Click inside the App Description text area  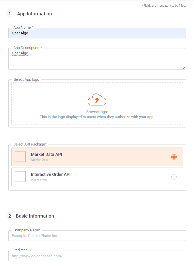coord(97,59)
